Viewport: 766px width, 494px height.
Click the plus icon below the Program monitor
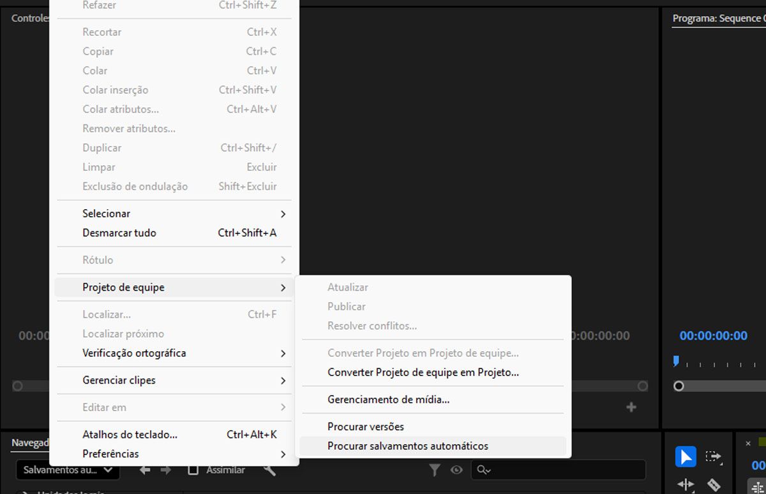coord(631,406)
